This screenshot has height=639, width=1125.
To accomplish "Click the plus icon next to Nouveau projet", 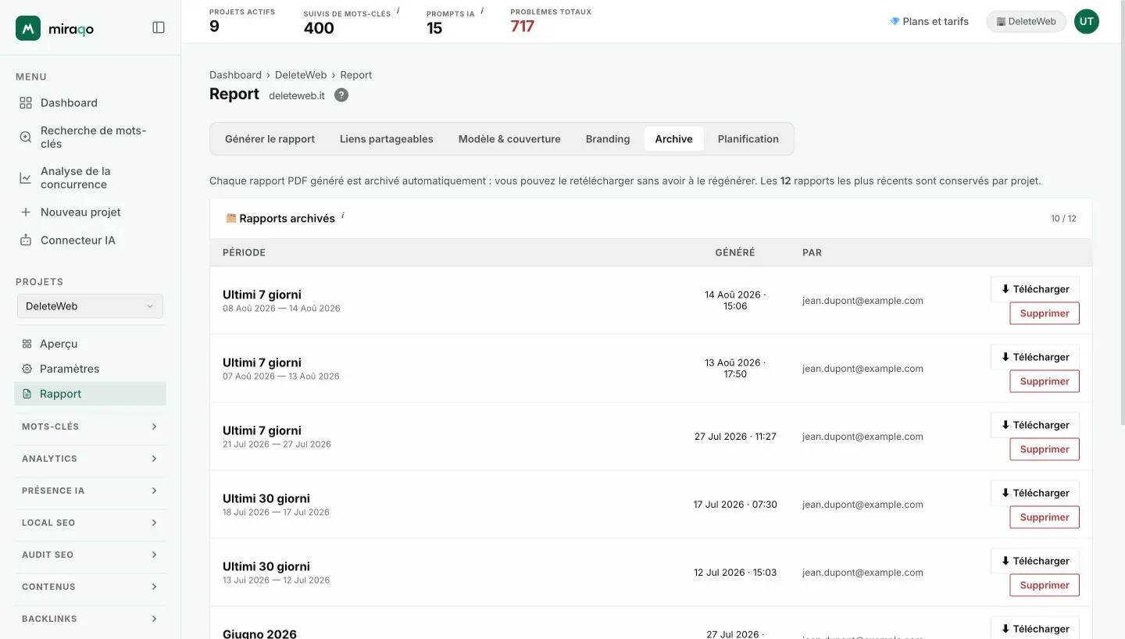I will (x=26, y=212).
